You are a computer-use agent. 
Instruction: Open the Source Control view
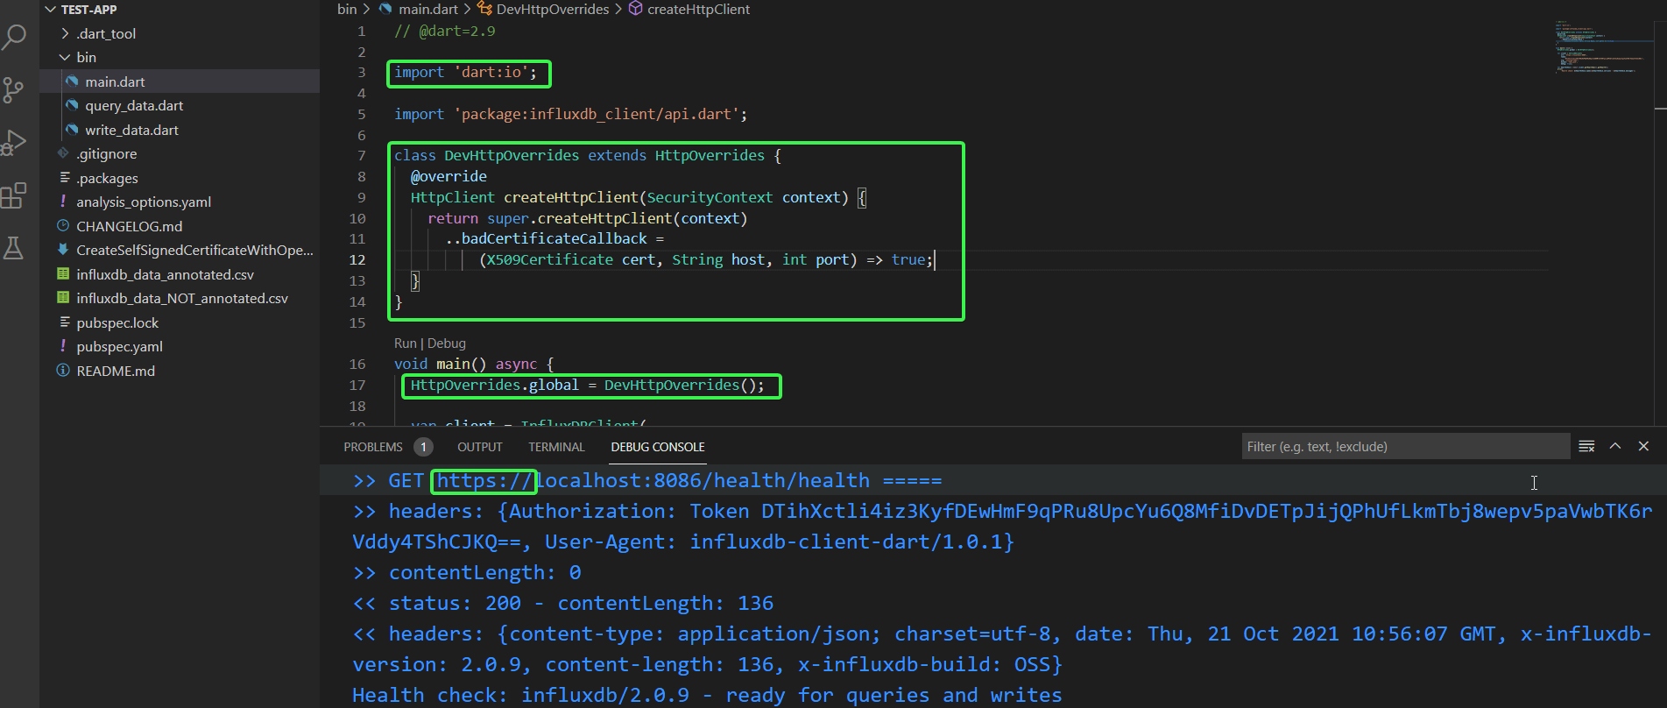click(14, 89)
